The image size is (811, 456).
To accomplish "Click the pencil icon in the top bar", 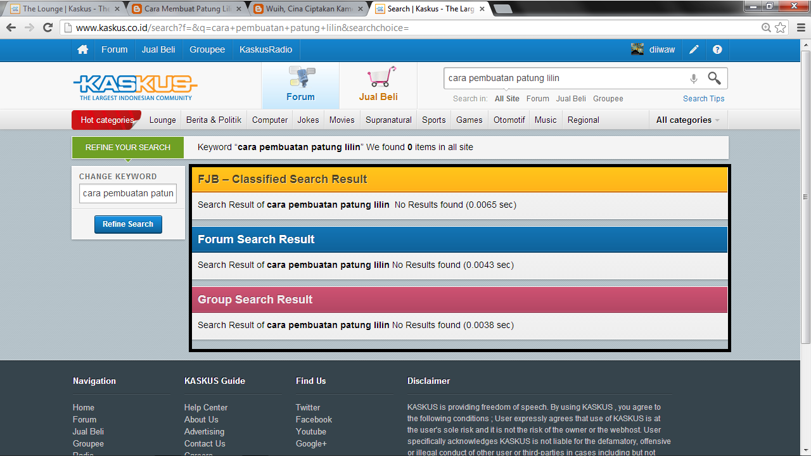I will 694,49.
